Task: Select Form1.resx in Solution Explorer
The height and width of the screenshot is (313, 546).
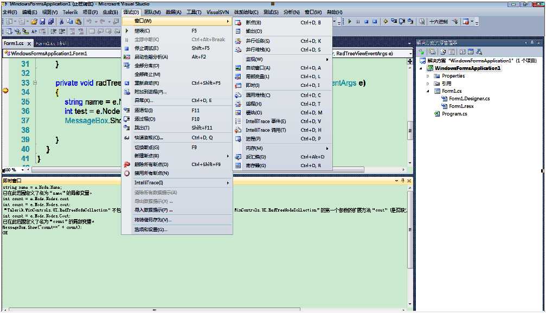Action: click(461, 106)
